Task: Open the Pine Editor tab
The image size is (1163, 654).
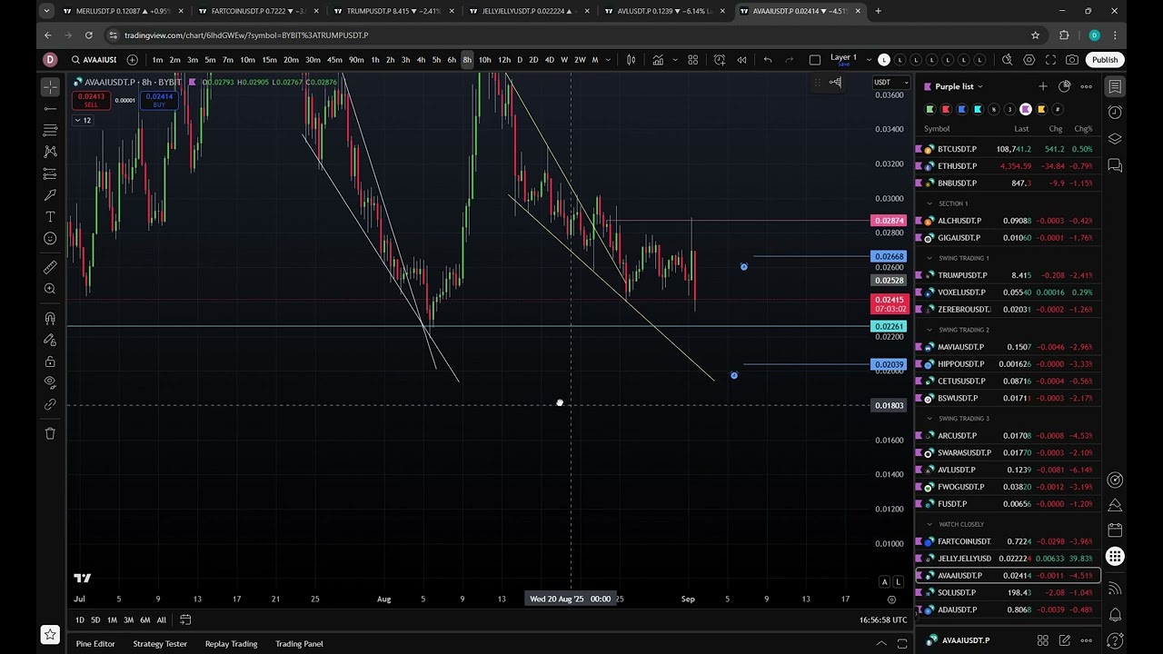Action: pos(95,644)
